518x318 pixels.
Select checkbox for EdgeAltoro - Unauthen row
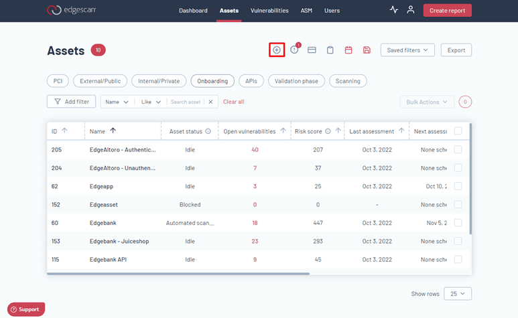[x=458, y=168]
